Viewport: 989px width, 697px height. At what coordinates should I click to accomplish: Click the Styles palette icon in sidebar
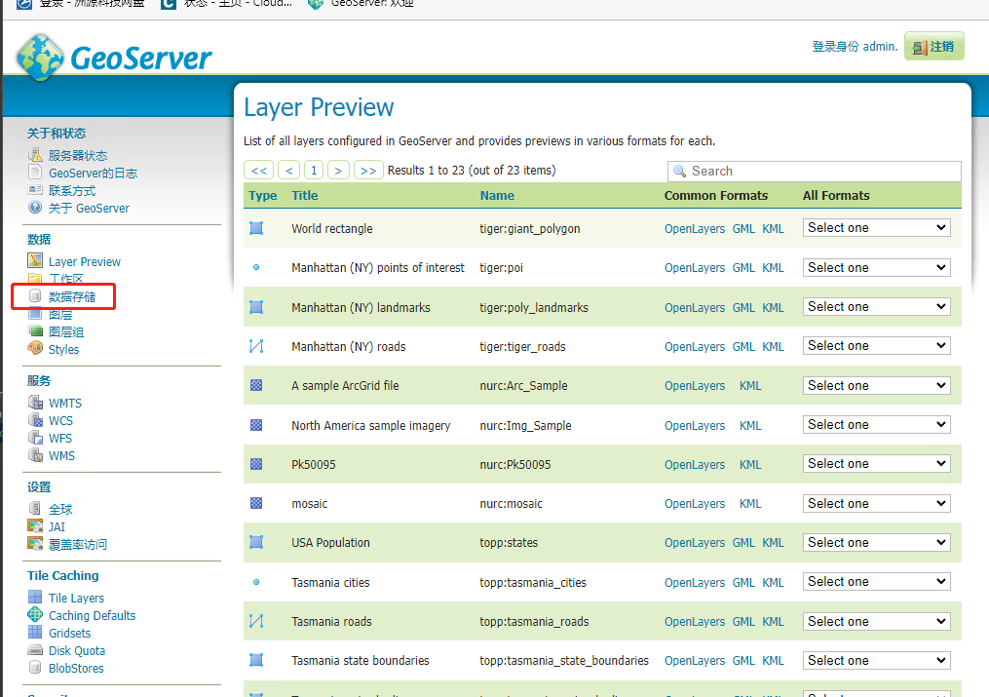coord(35,349)
